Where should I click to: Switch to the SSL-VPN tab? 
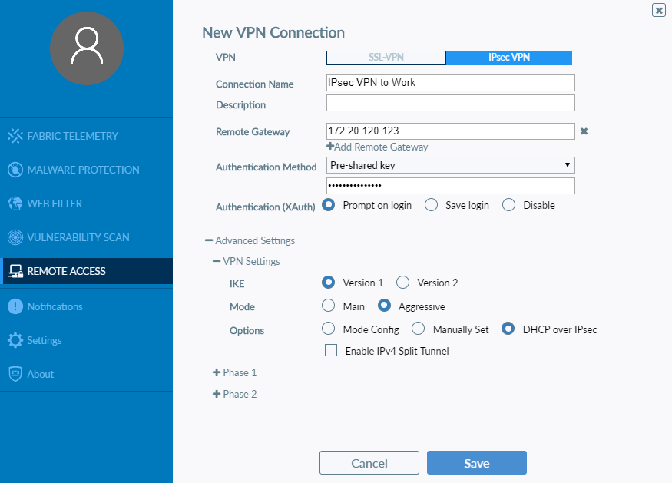point(386,57)
